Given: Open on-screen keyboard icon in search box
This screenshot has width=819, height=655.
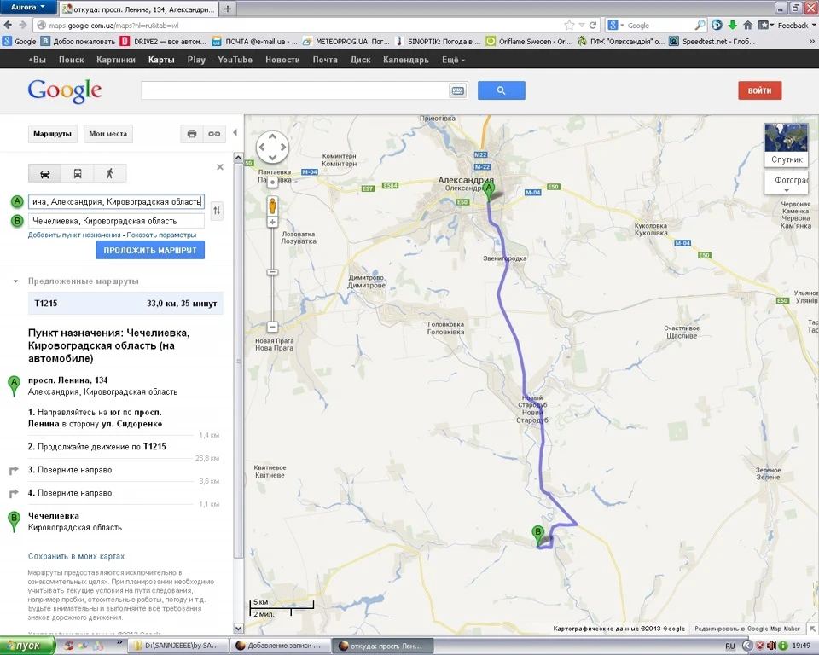Looking at the screenshot, I should tap(457, 91).
